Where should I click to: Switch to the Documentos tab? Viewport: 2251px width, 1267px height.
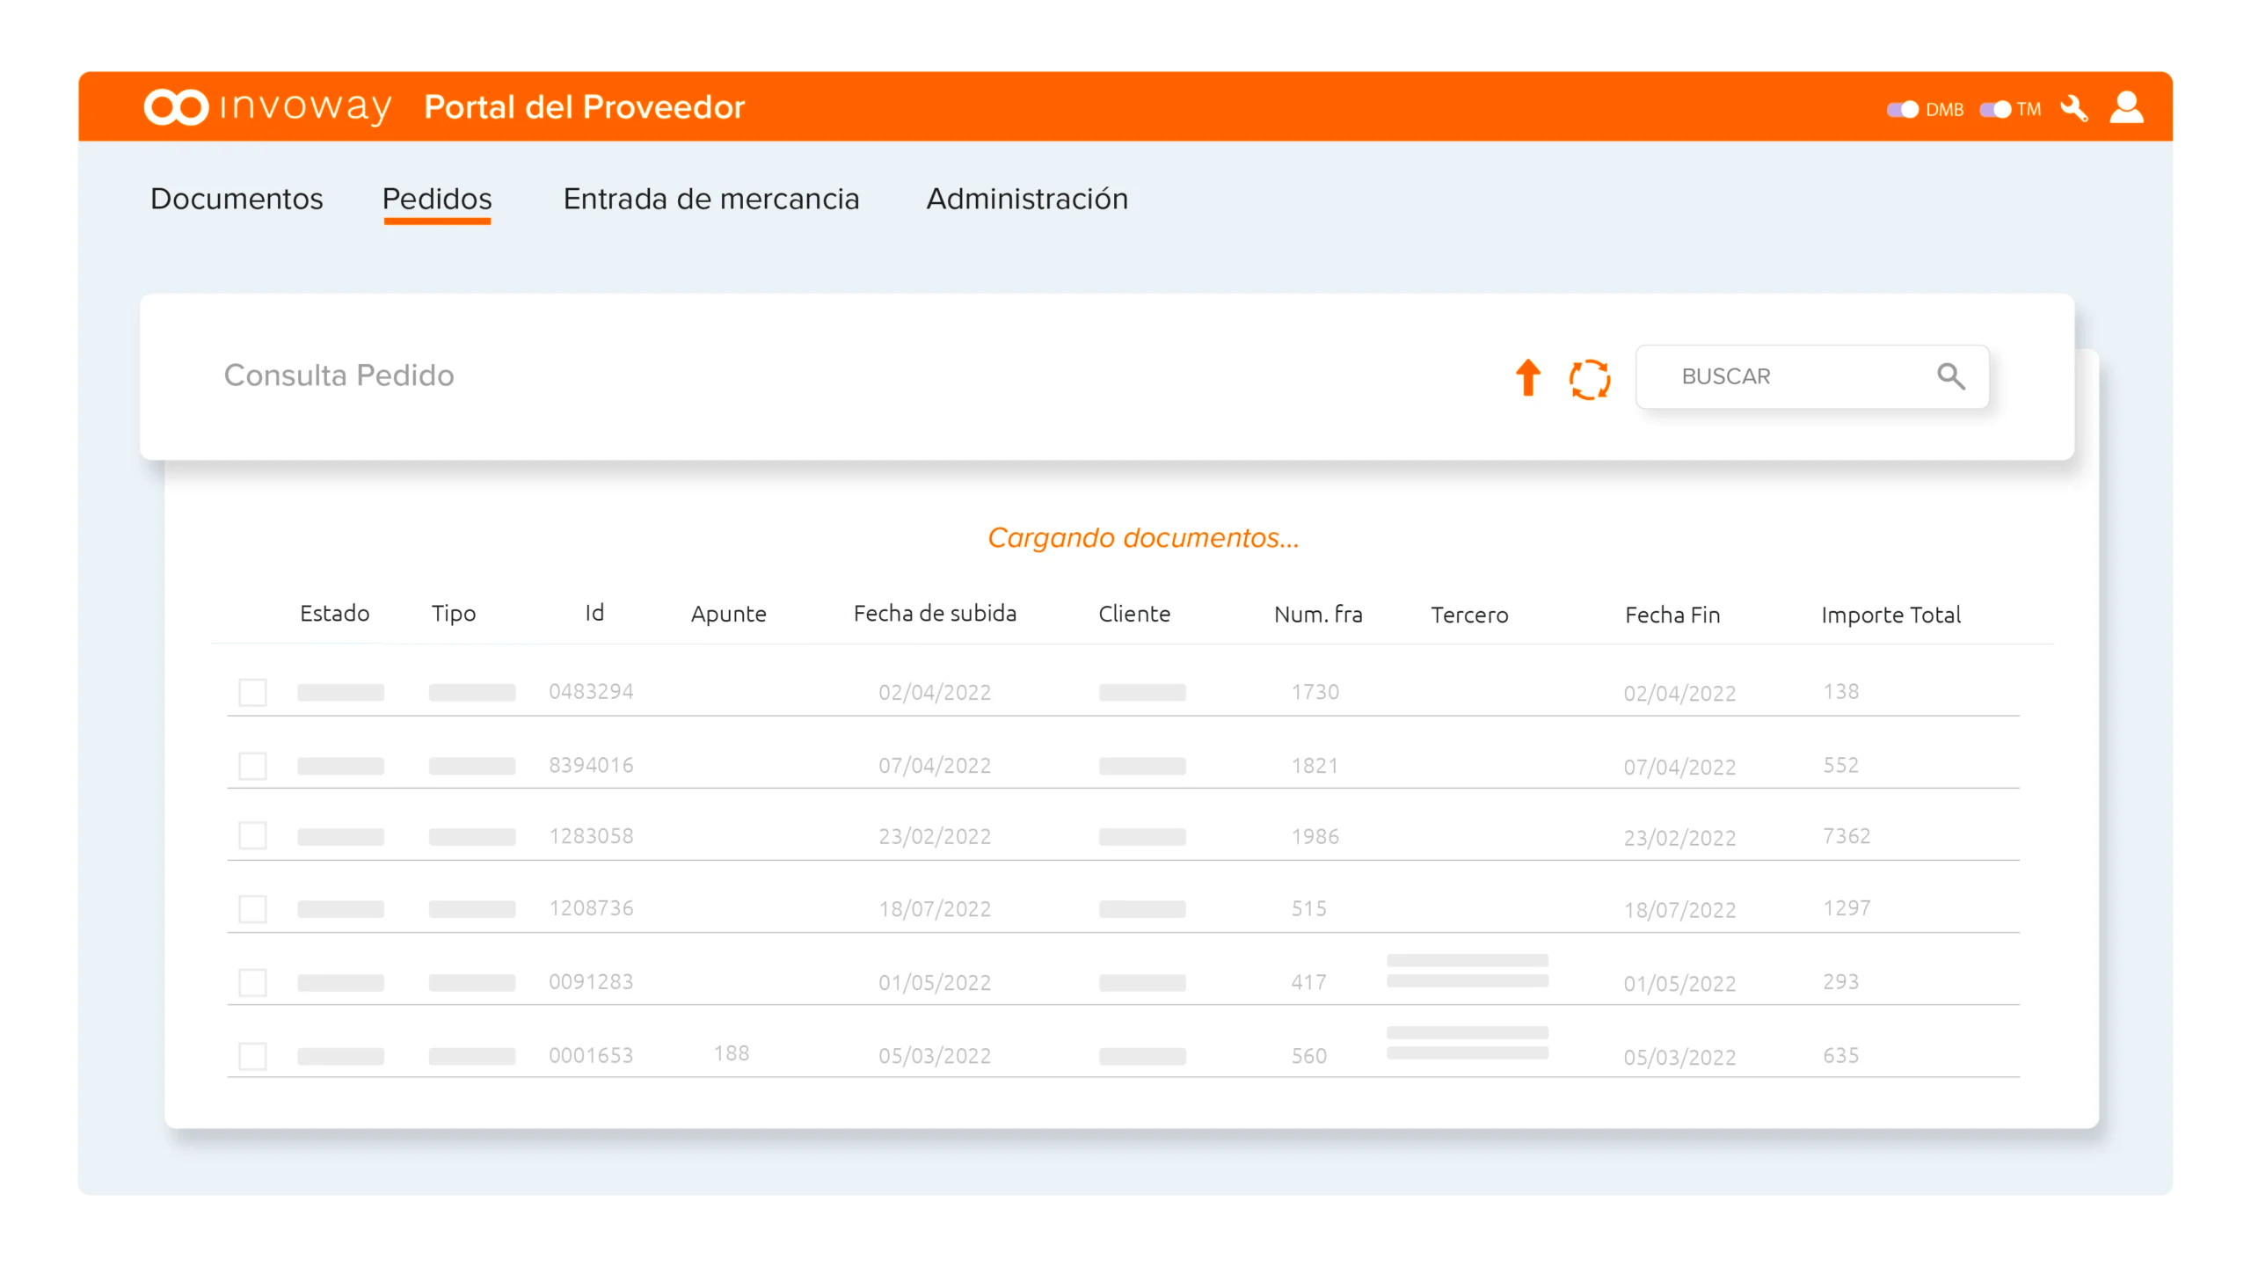[237, 199]
